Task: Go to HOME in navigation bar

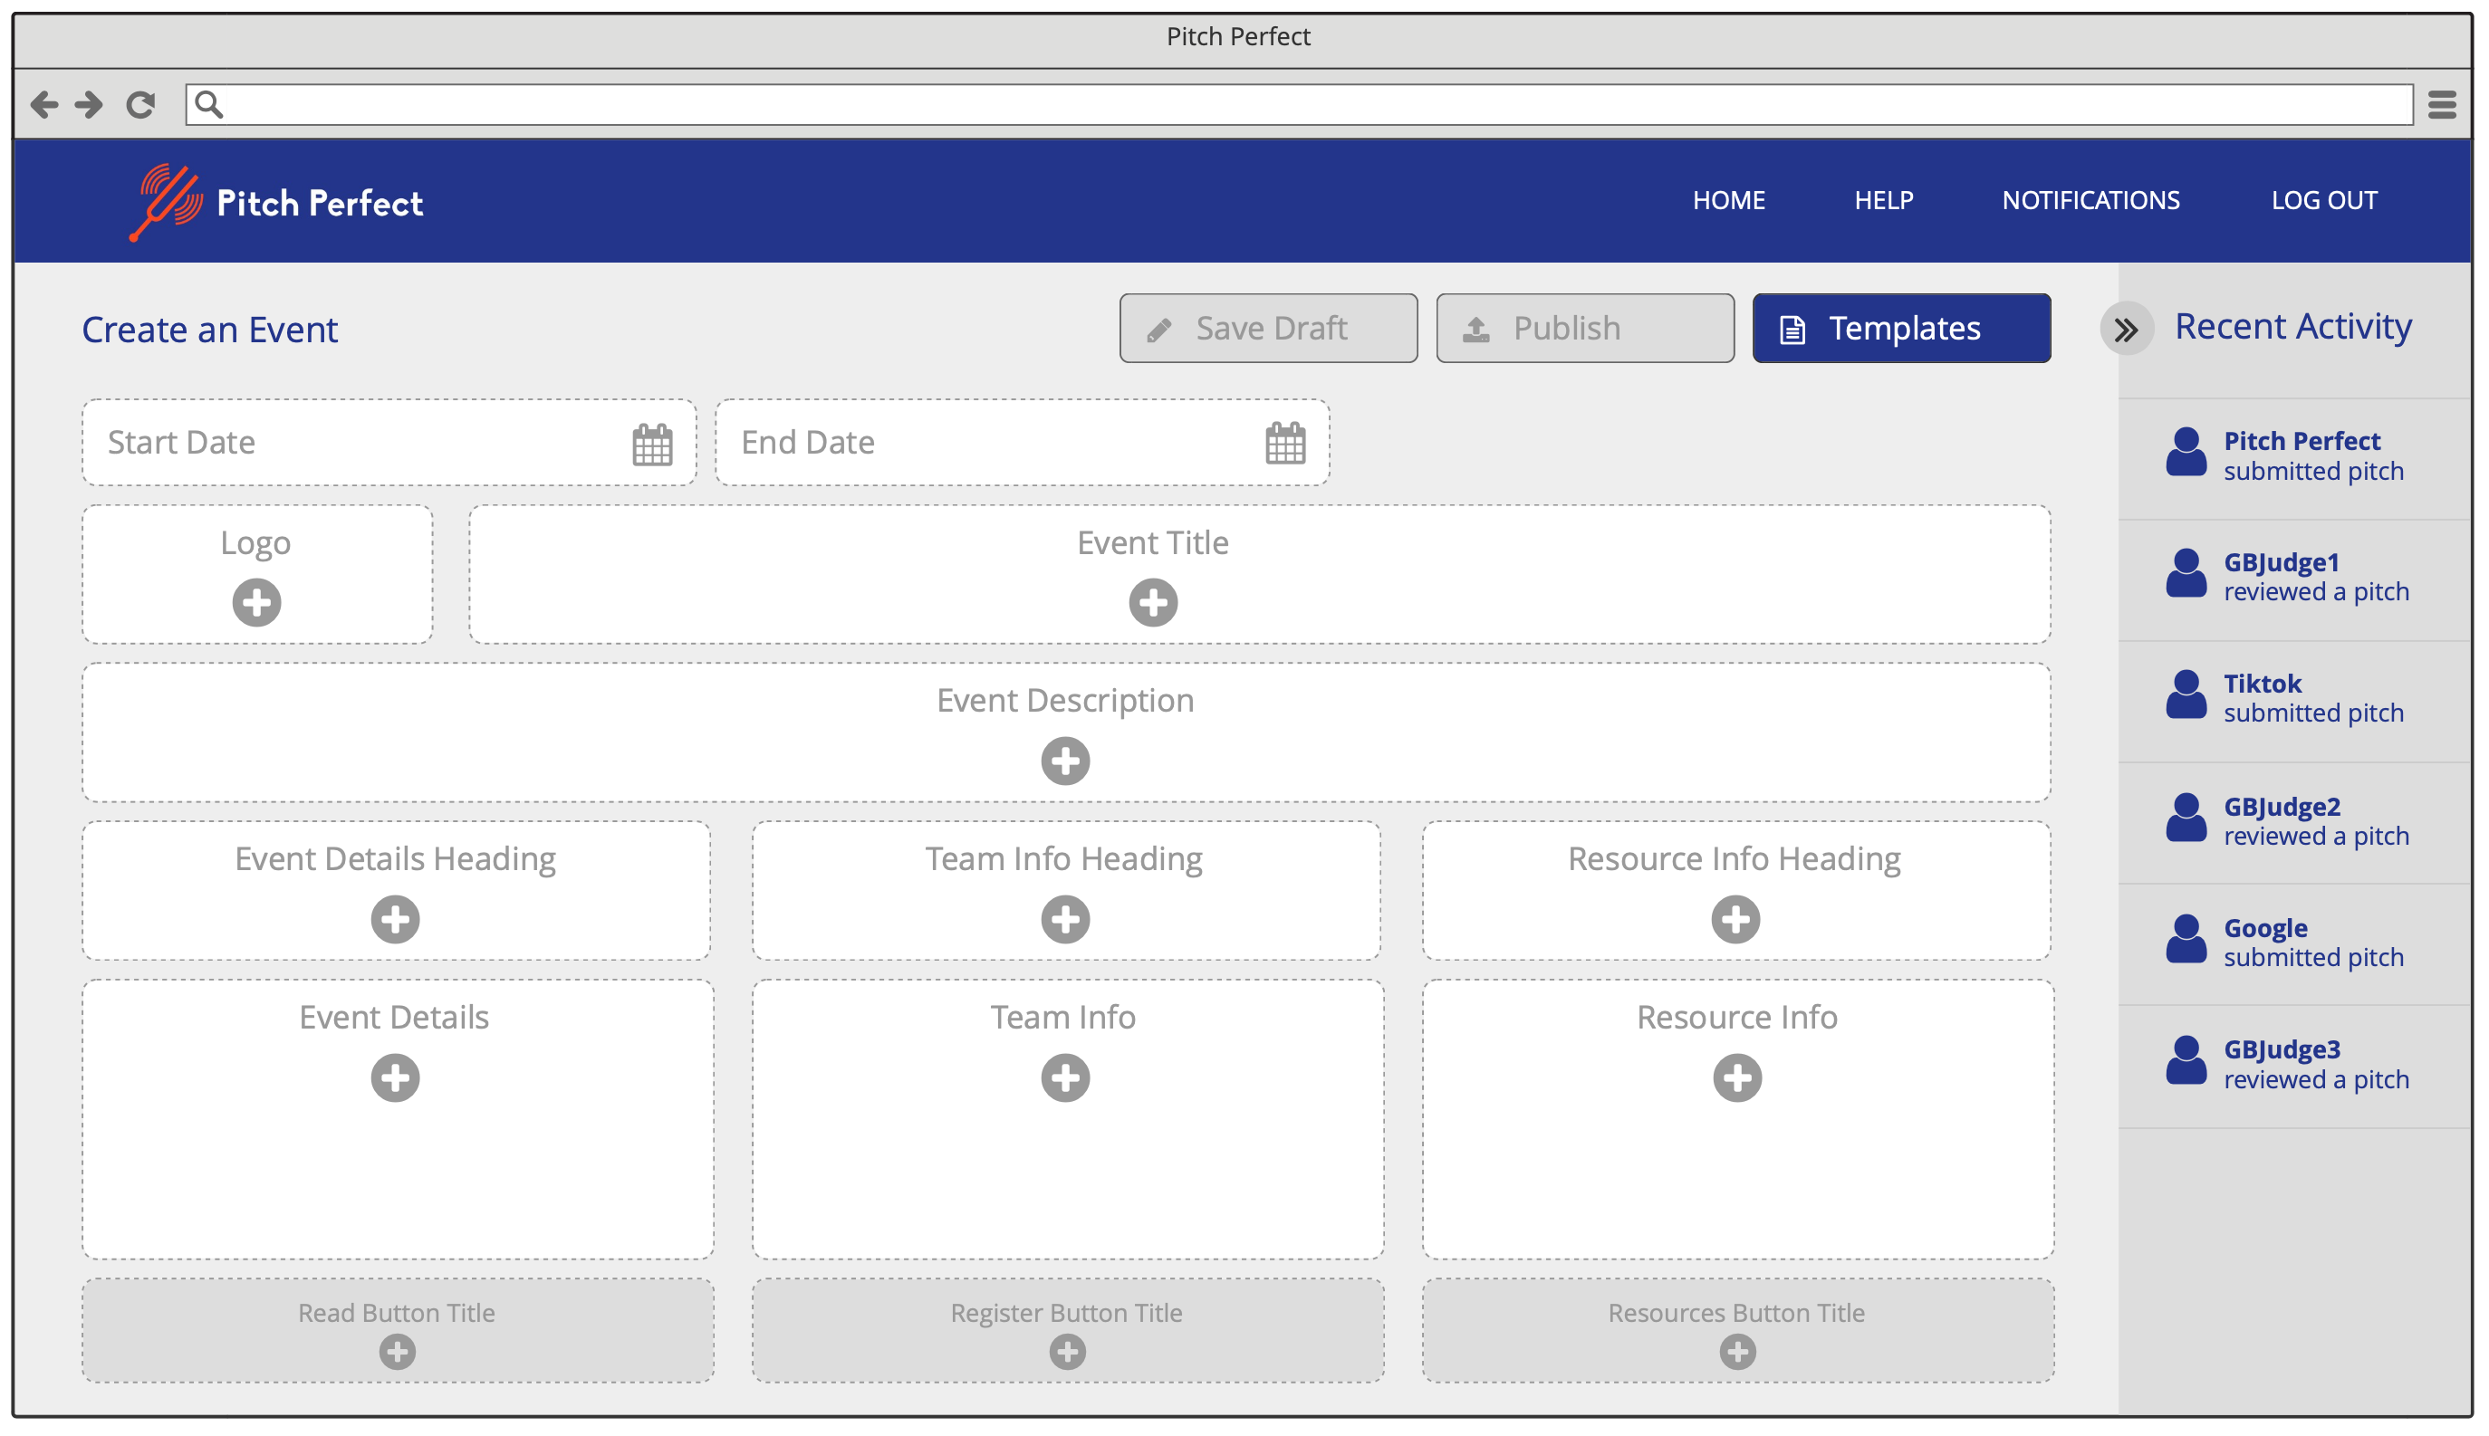Action: tap(1728, 200)
